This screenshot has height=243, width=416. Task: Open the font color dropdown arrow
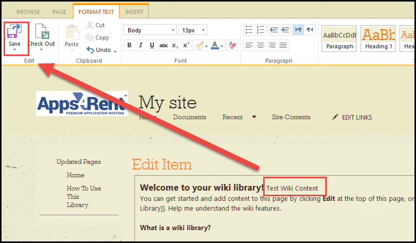[x=222, y=46]
